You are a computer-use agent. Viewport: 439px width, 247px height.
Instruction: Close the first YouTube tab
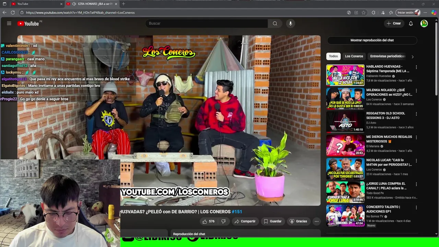(x=61, y=4)
